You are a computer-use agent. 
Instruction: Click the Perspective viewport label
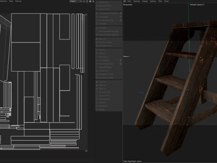pyautogui.click(x=128, y=5)
